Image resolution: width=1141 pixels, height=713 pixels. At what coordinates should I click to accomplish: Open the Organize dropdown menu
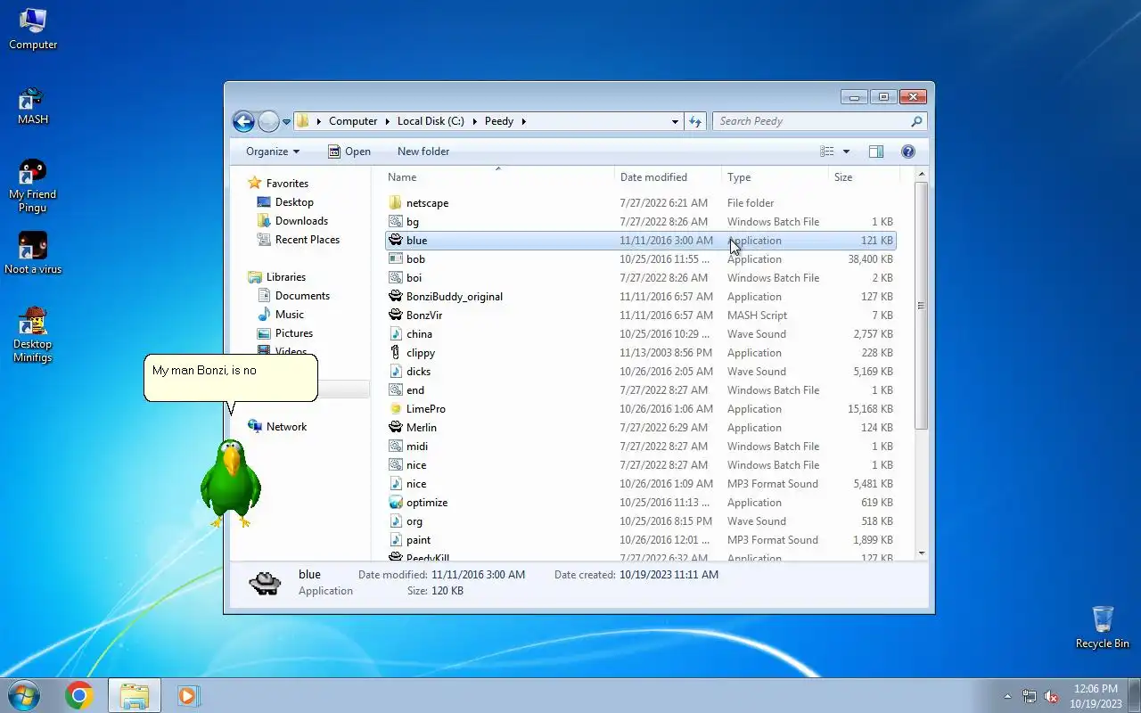273,152
